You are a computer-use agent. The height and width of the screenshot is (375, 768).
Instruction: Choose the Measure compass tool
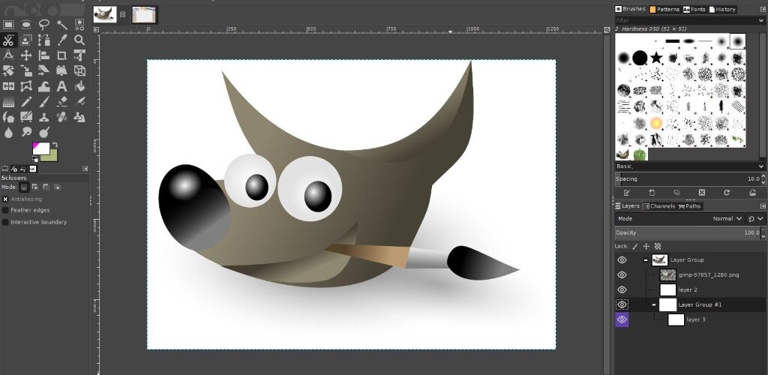point(8,55)
